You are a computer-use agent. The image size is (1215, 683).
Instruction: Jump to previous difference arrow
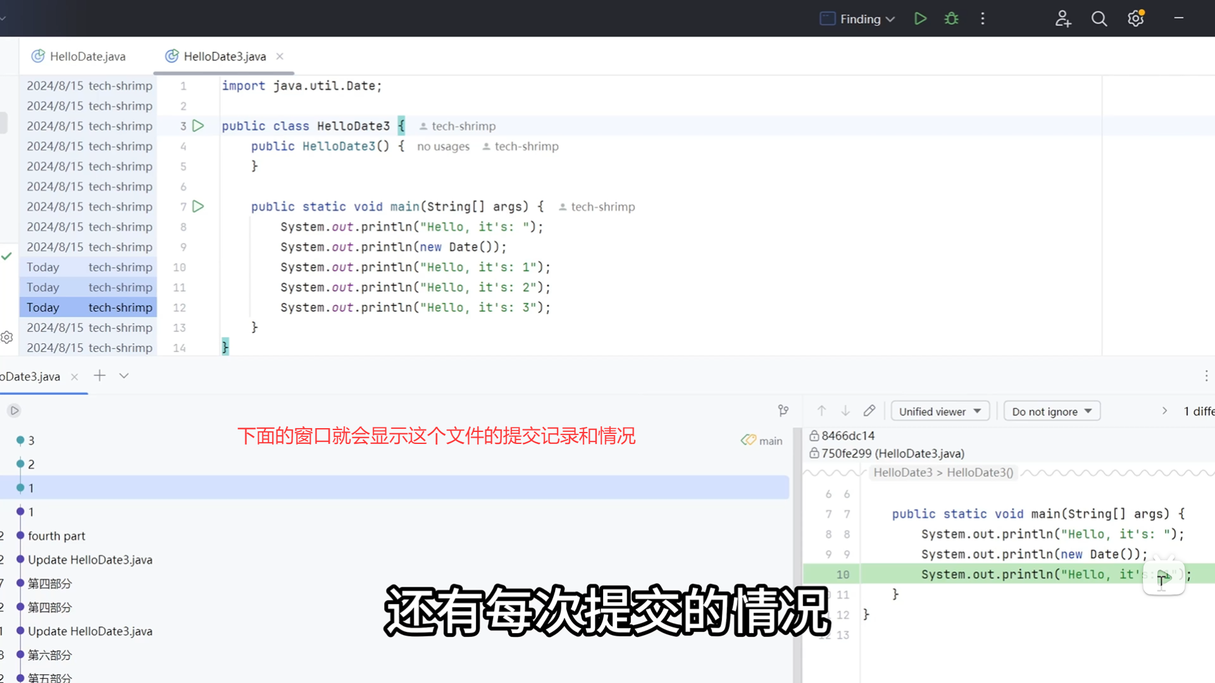pyautogui.click(x=821, y=411)
